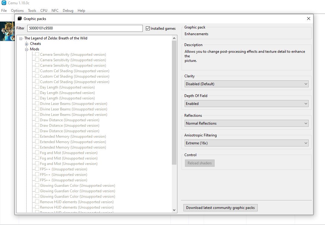Check the second Custom Cel Shading checkbox
Image resolution: width=325 pixels, height=225 pixels.
pyautogui.click(x=37, y=76)
